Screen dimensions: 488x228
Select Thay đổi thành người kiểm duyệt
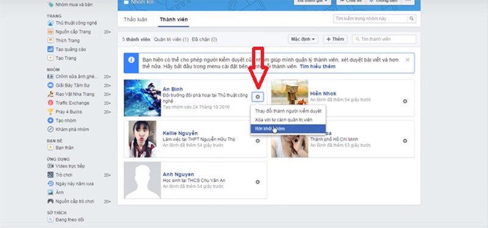[x=288, y=111]
